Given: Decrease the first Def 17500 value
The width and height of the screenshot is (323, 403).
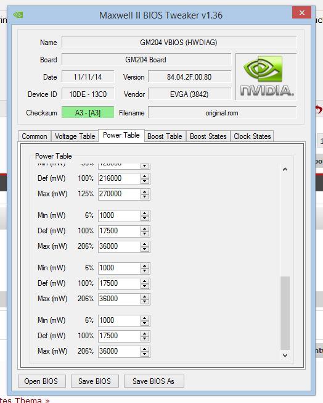Looking at the screenshot, I should (145, 234).
